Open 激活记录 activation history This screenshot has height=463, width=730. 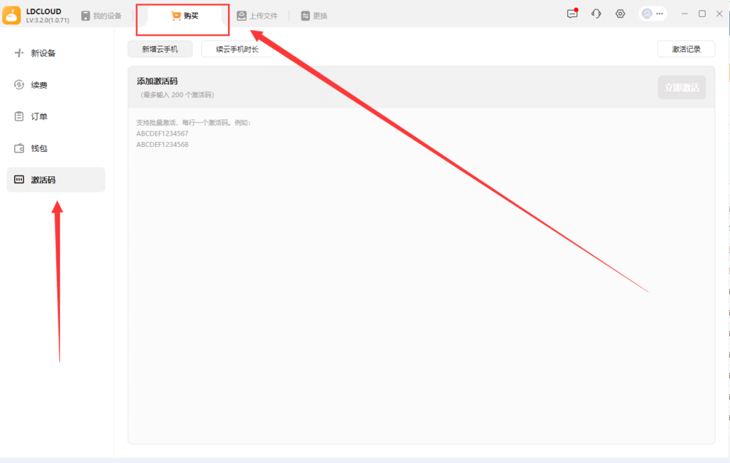(x=686, y=49)
